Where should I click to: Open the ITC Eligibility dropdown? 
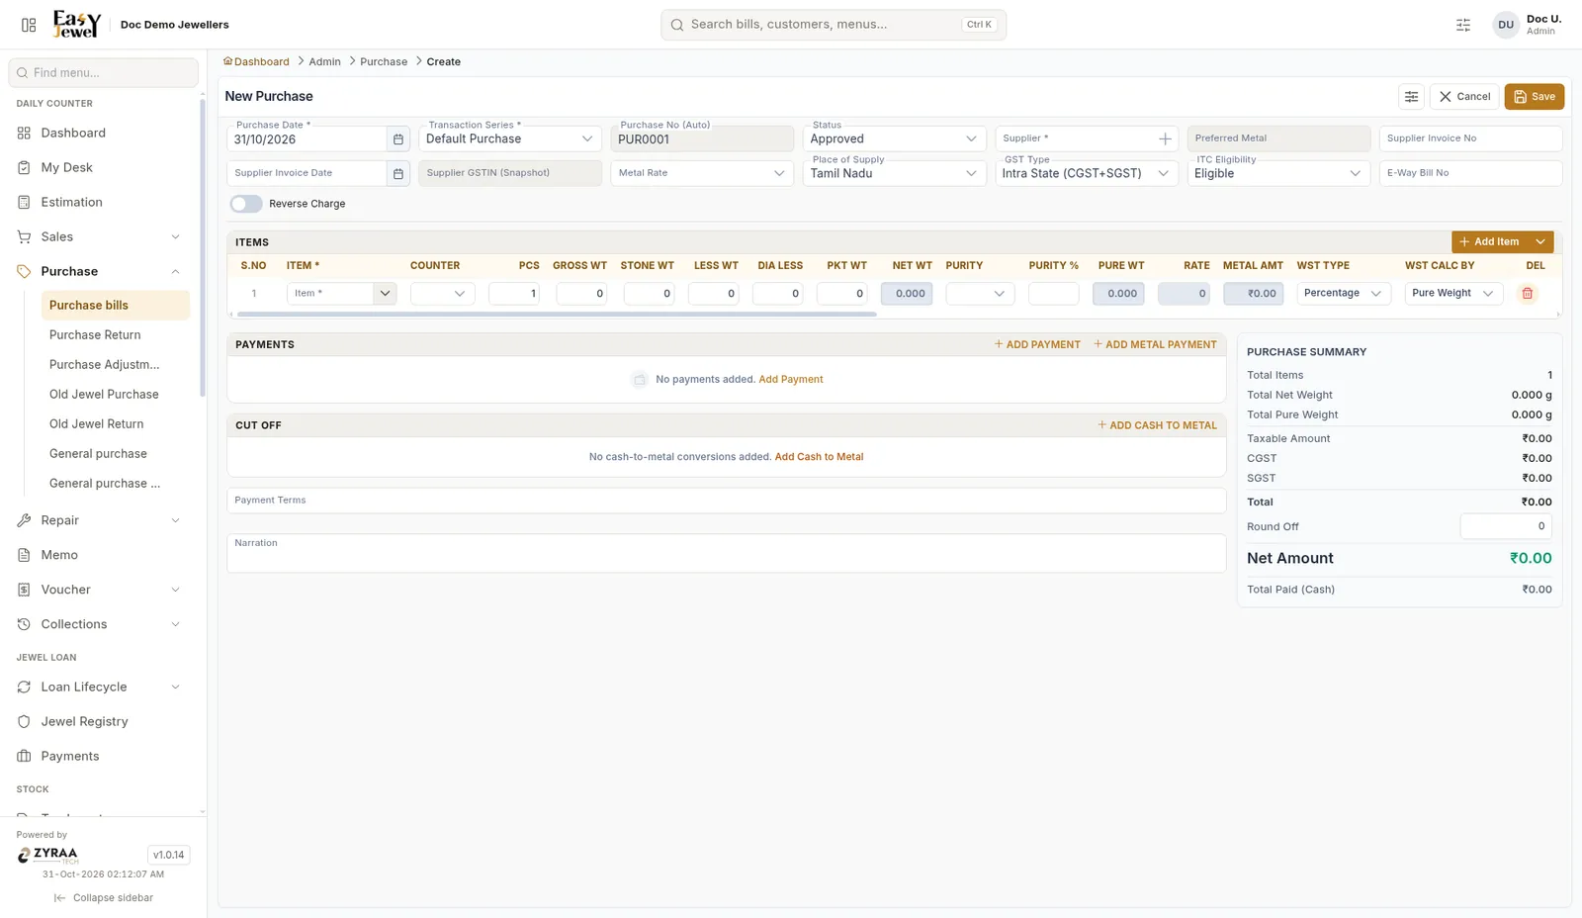pos(1277,173)
